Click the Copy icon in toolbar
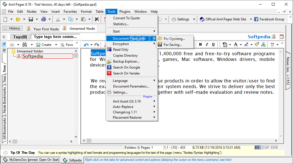The height and width of the screenshot is (164, 293). click(x=71, y=19)
